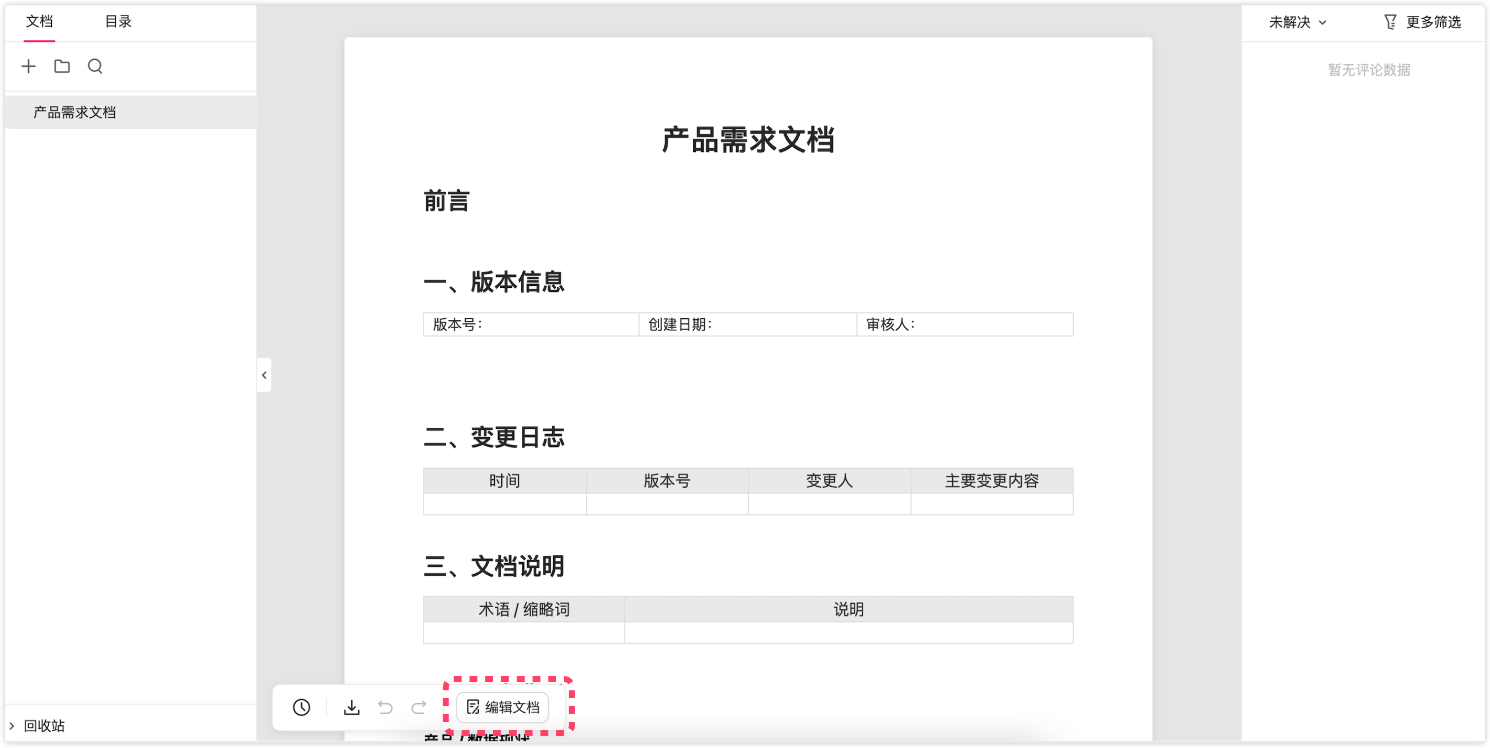Click the undo arrow icon

(385, 707)
